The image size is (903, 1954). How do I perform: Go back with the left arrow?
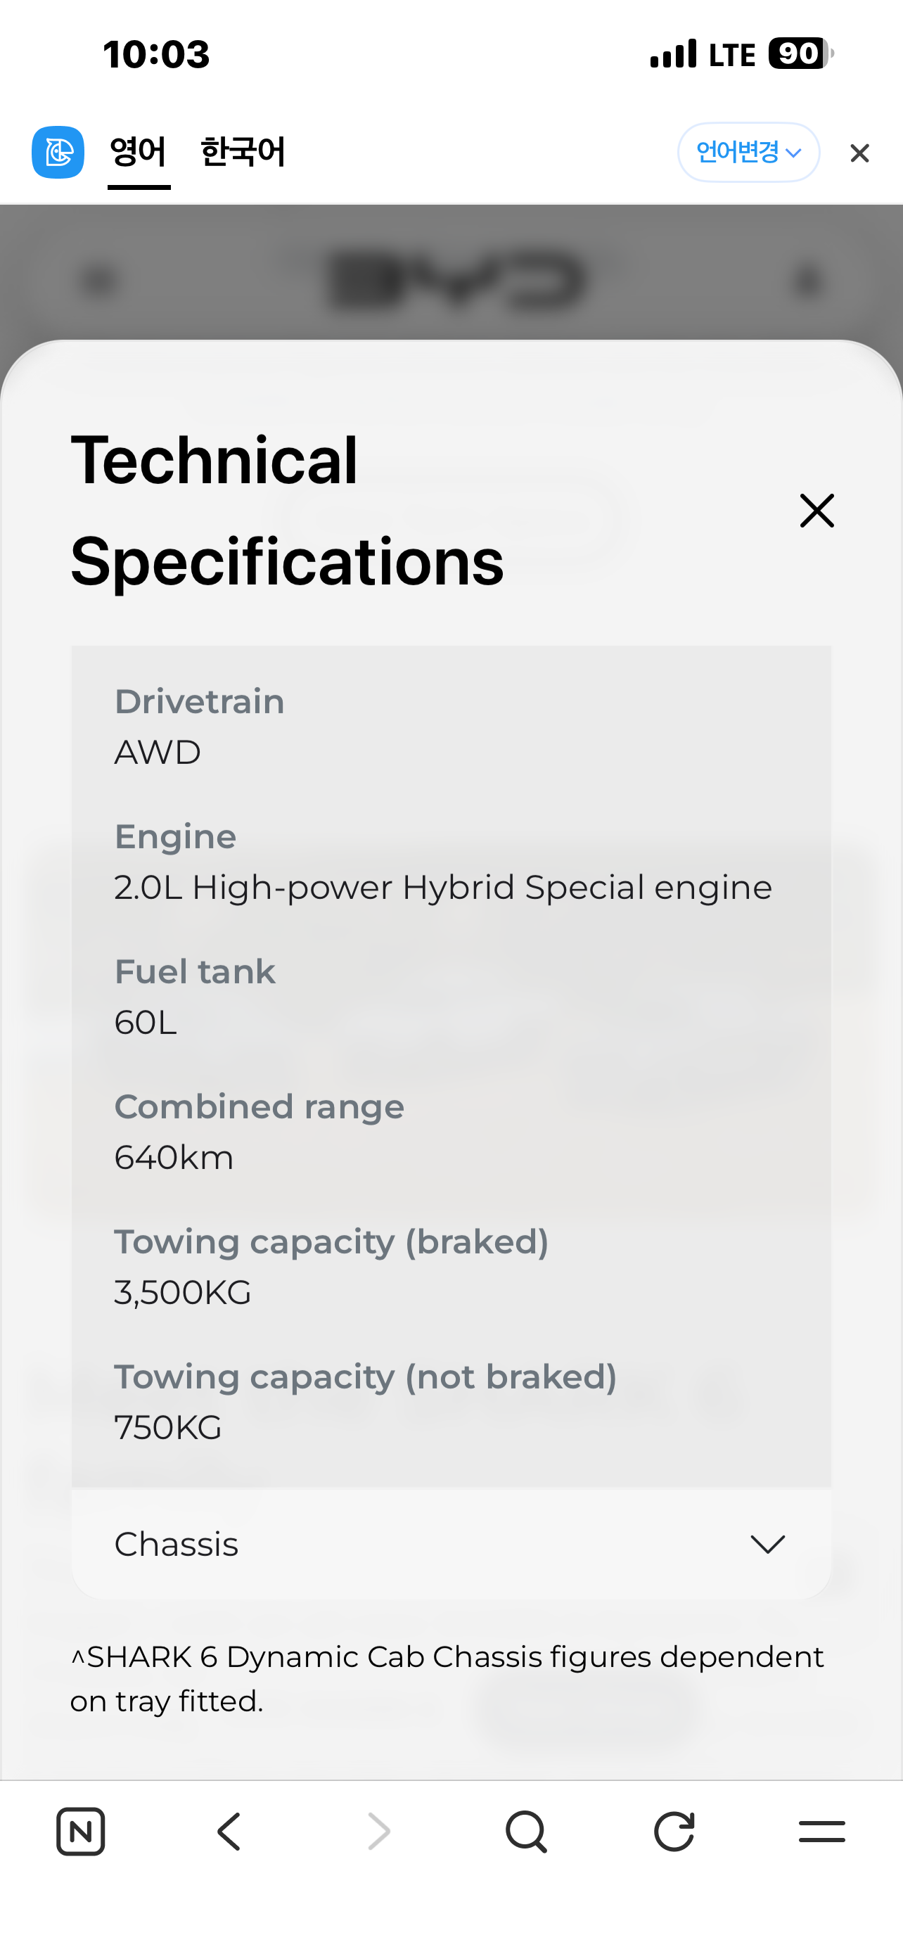229,1832
